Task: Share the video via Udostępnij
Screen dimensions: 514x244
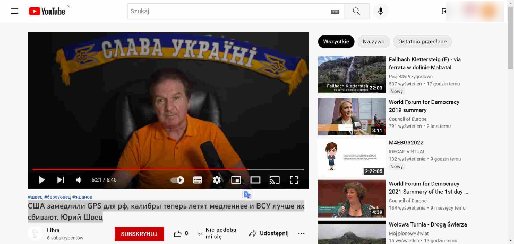Action: coord(269,233)
